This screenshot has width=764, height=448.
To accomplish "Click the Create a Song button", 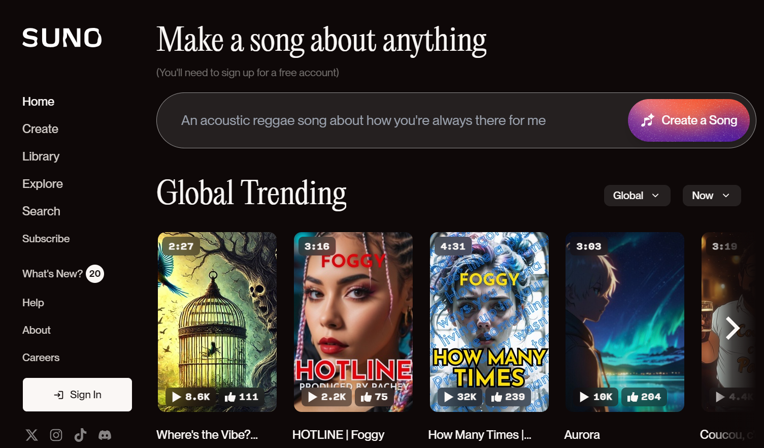I will pyautogui.click(x=689, y=120).
